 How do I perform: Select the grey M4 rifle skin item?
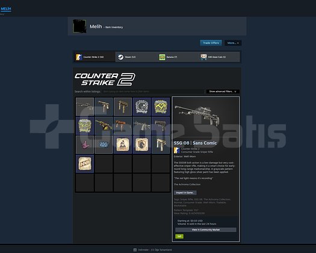coord(141,125)
